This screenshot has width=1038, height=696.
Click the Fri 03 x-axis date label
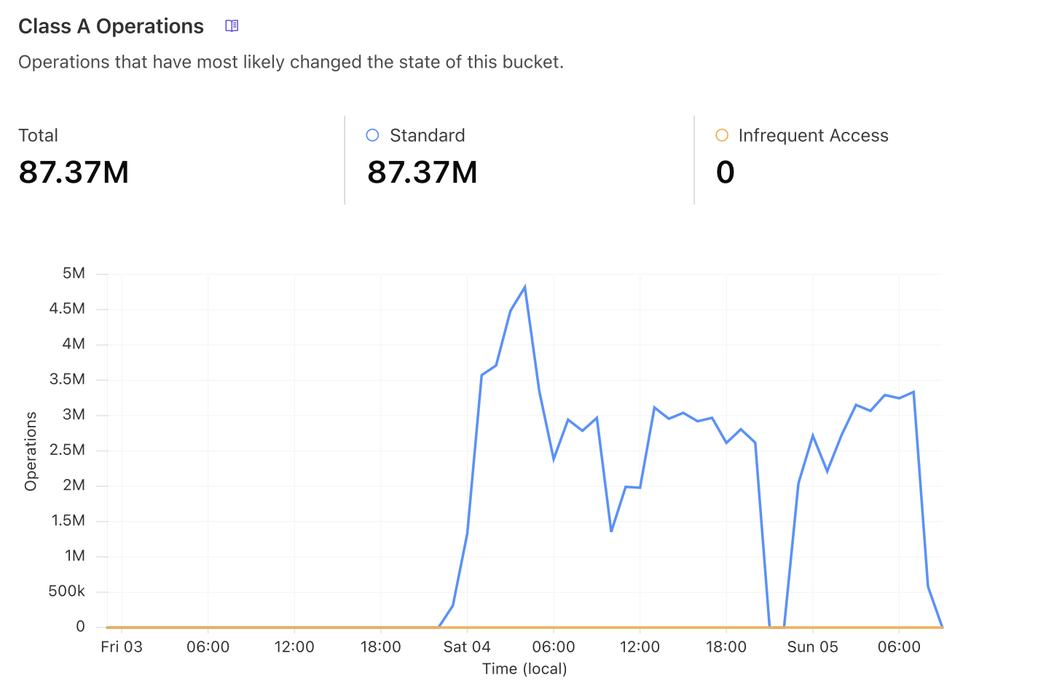click(122, 646)
